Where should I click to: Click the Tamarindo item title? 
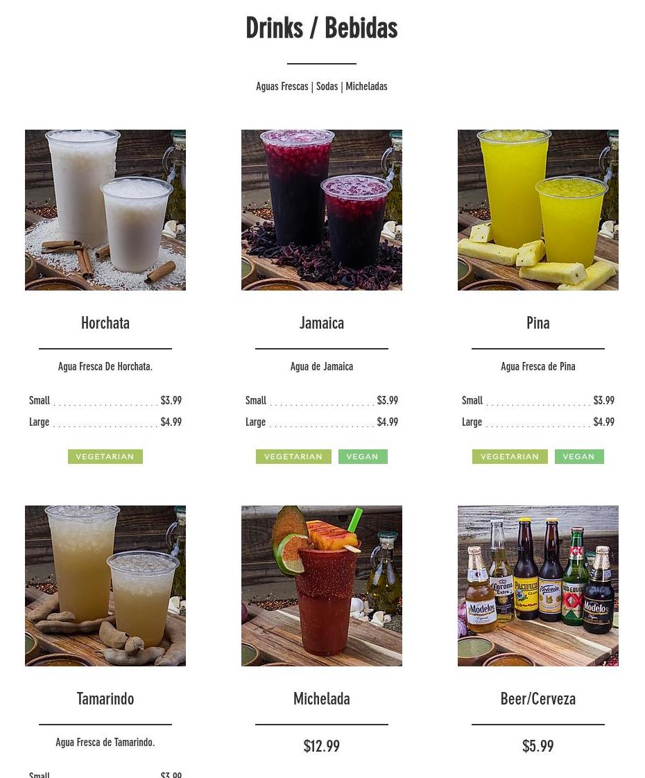(105, 699)
